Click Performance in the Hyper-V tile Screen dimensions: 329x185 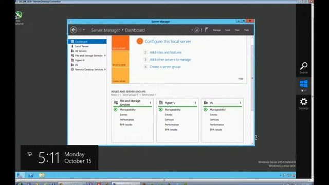172,124
